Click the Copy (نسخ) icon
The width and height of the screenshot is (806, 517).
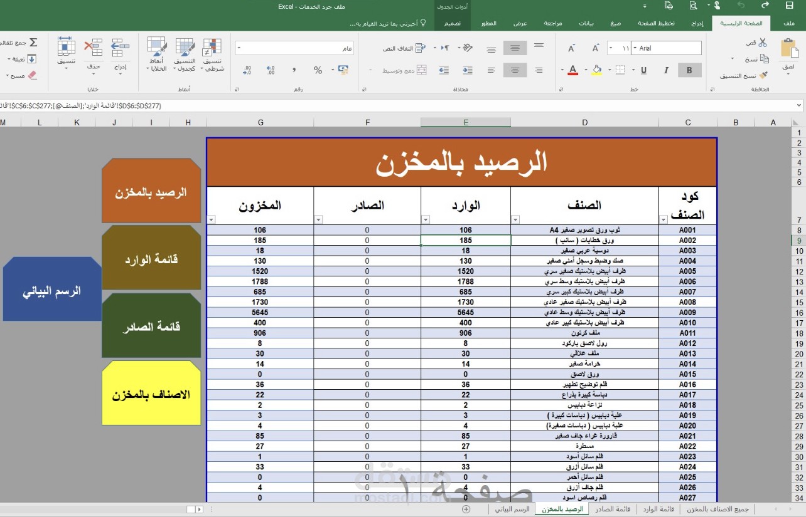click(764, 59)
